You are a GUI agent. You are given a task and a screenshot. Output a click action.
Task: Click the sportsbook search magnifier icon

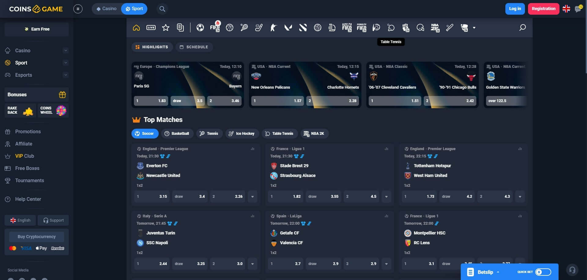(x=522, y=28)
